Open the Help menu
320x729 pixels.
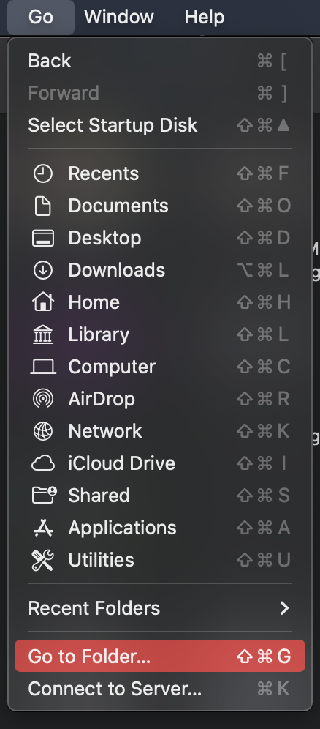[204, 18]
